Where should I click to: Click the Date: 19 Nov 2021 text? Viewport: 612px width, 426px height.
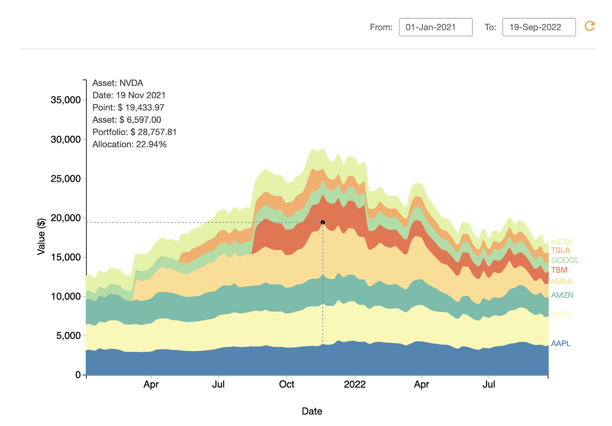(129, 95)
